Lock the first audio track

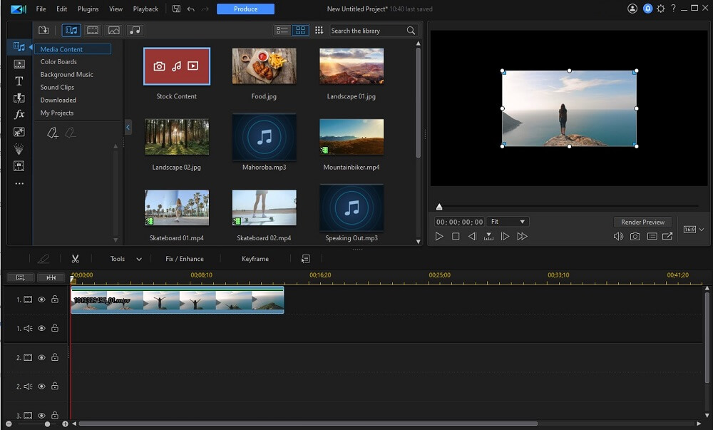click(55, 328)
